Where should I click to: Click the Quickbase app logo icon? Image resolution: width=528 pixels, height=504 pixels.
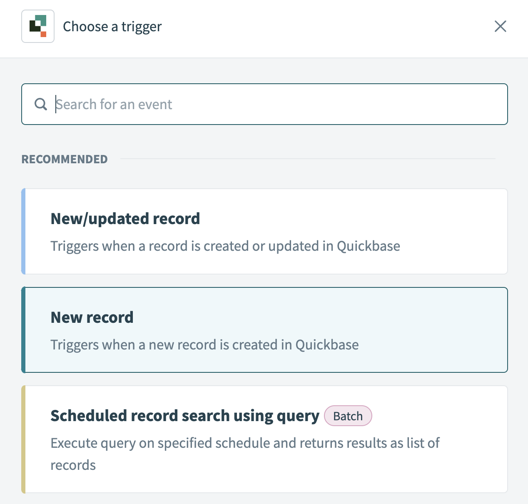point(38,26)
